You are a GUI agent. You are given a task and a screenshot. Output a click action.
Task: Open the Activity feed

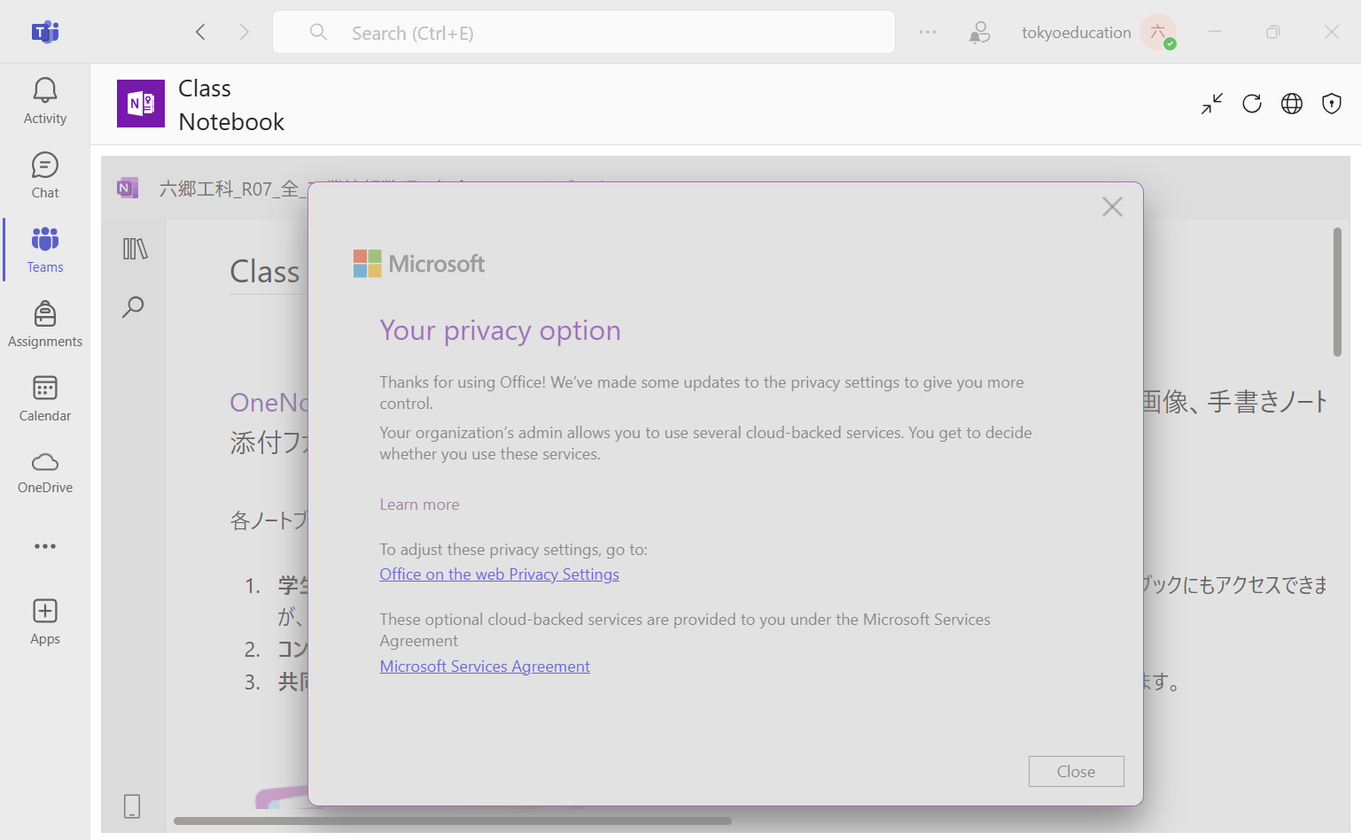coord(45,101)
